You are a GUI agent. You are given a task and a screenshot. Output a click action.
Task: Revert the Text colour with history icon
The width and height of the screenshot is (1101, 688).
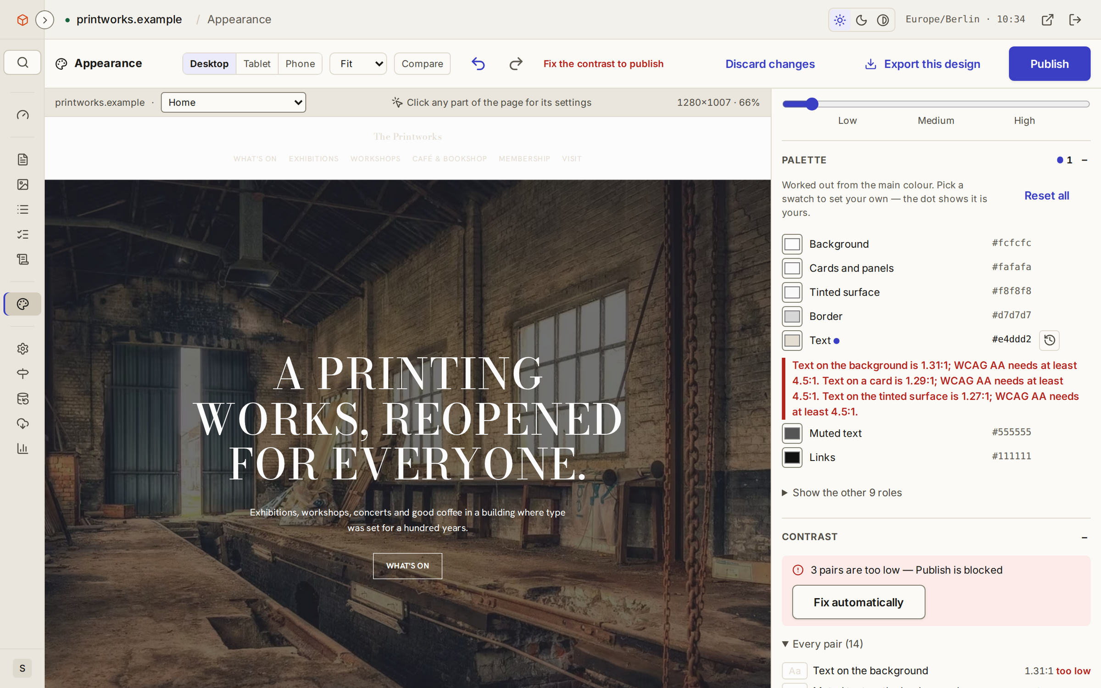pyautogui.click(x=1049, y=340)
